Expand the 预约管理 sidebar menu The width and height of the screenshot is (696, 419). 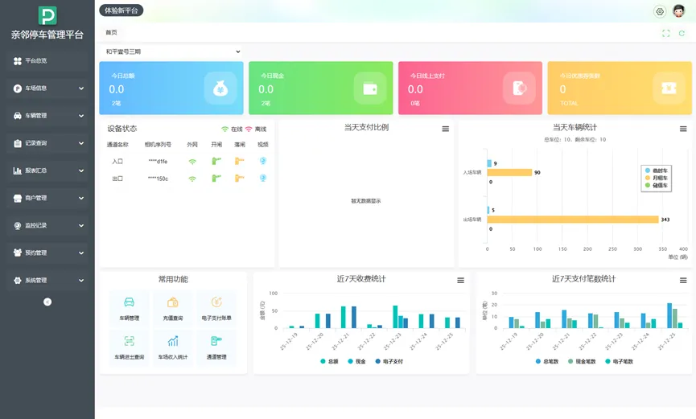(x=47, y=253)
